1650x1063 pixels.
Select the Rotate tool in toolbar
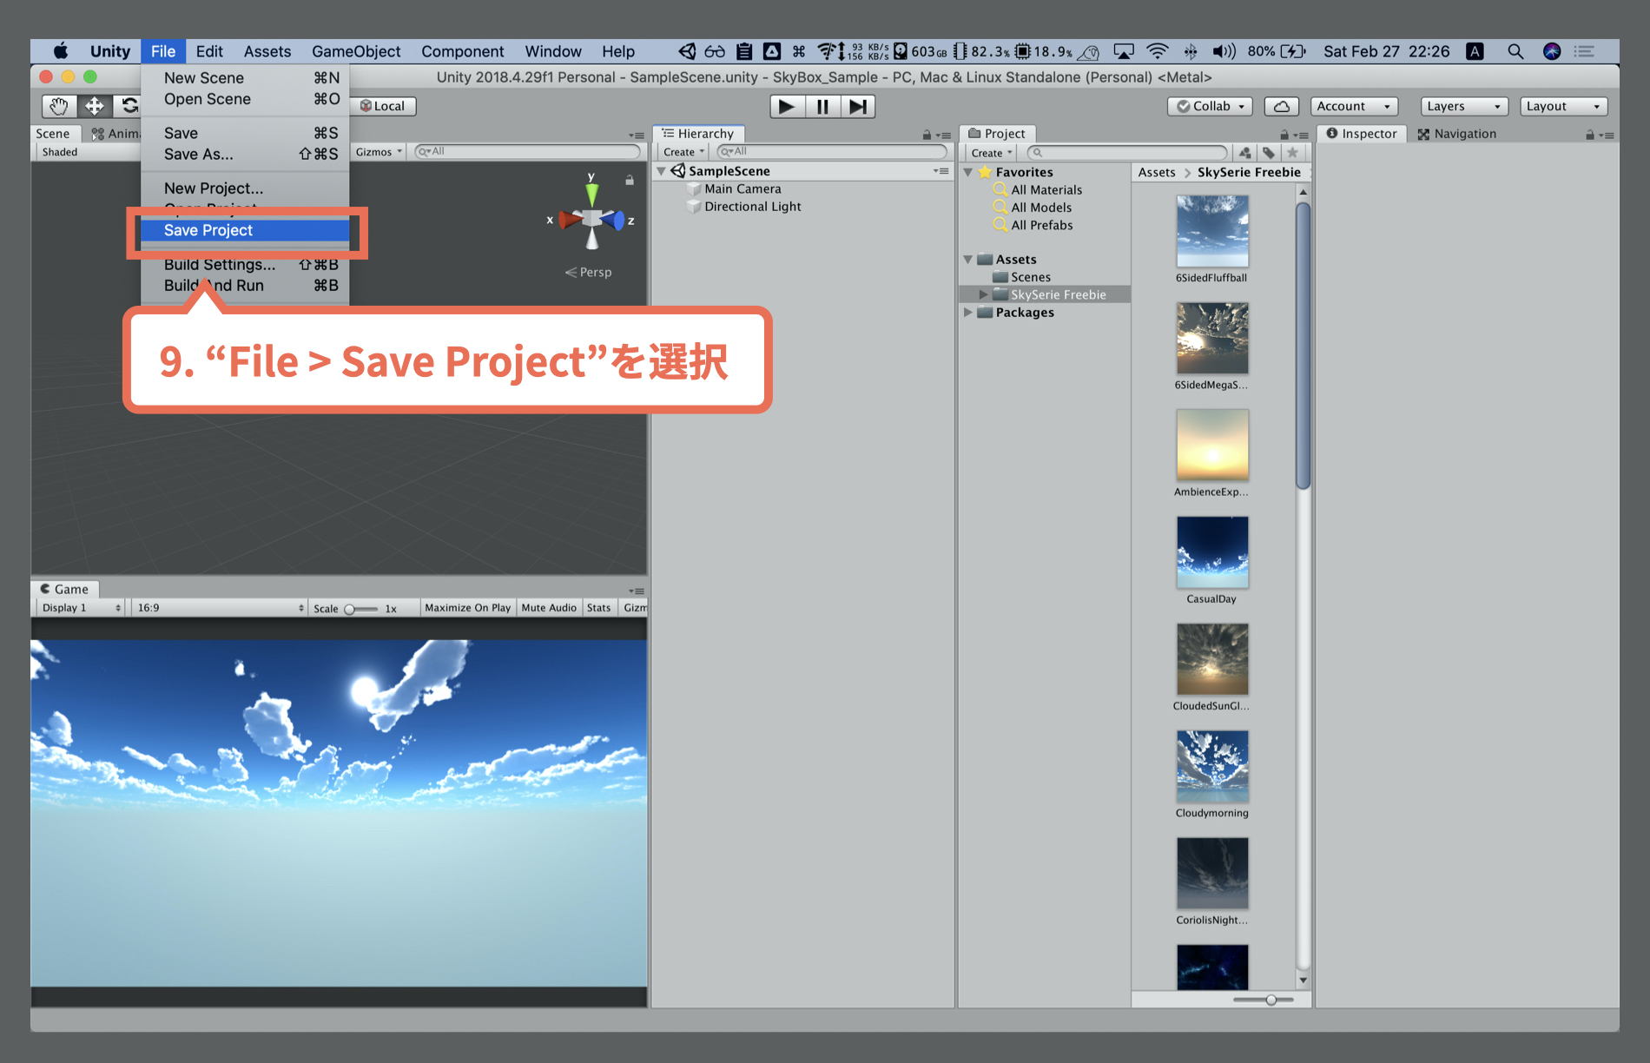(128, 106)
